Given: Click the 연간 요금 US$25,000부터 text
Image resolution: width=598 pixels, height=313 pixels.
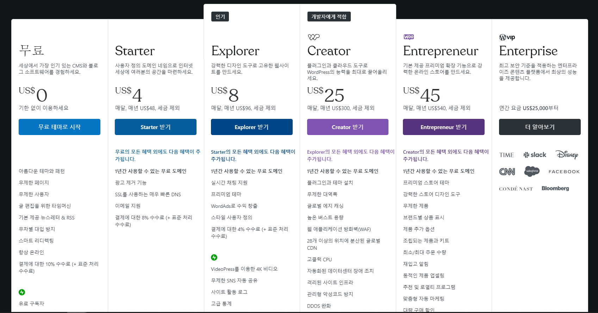Looking at the screenshot, I should (x=529, y=108).
